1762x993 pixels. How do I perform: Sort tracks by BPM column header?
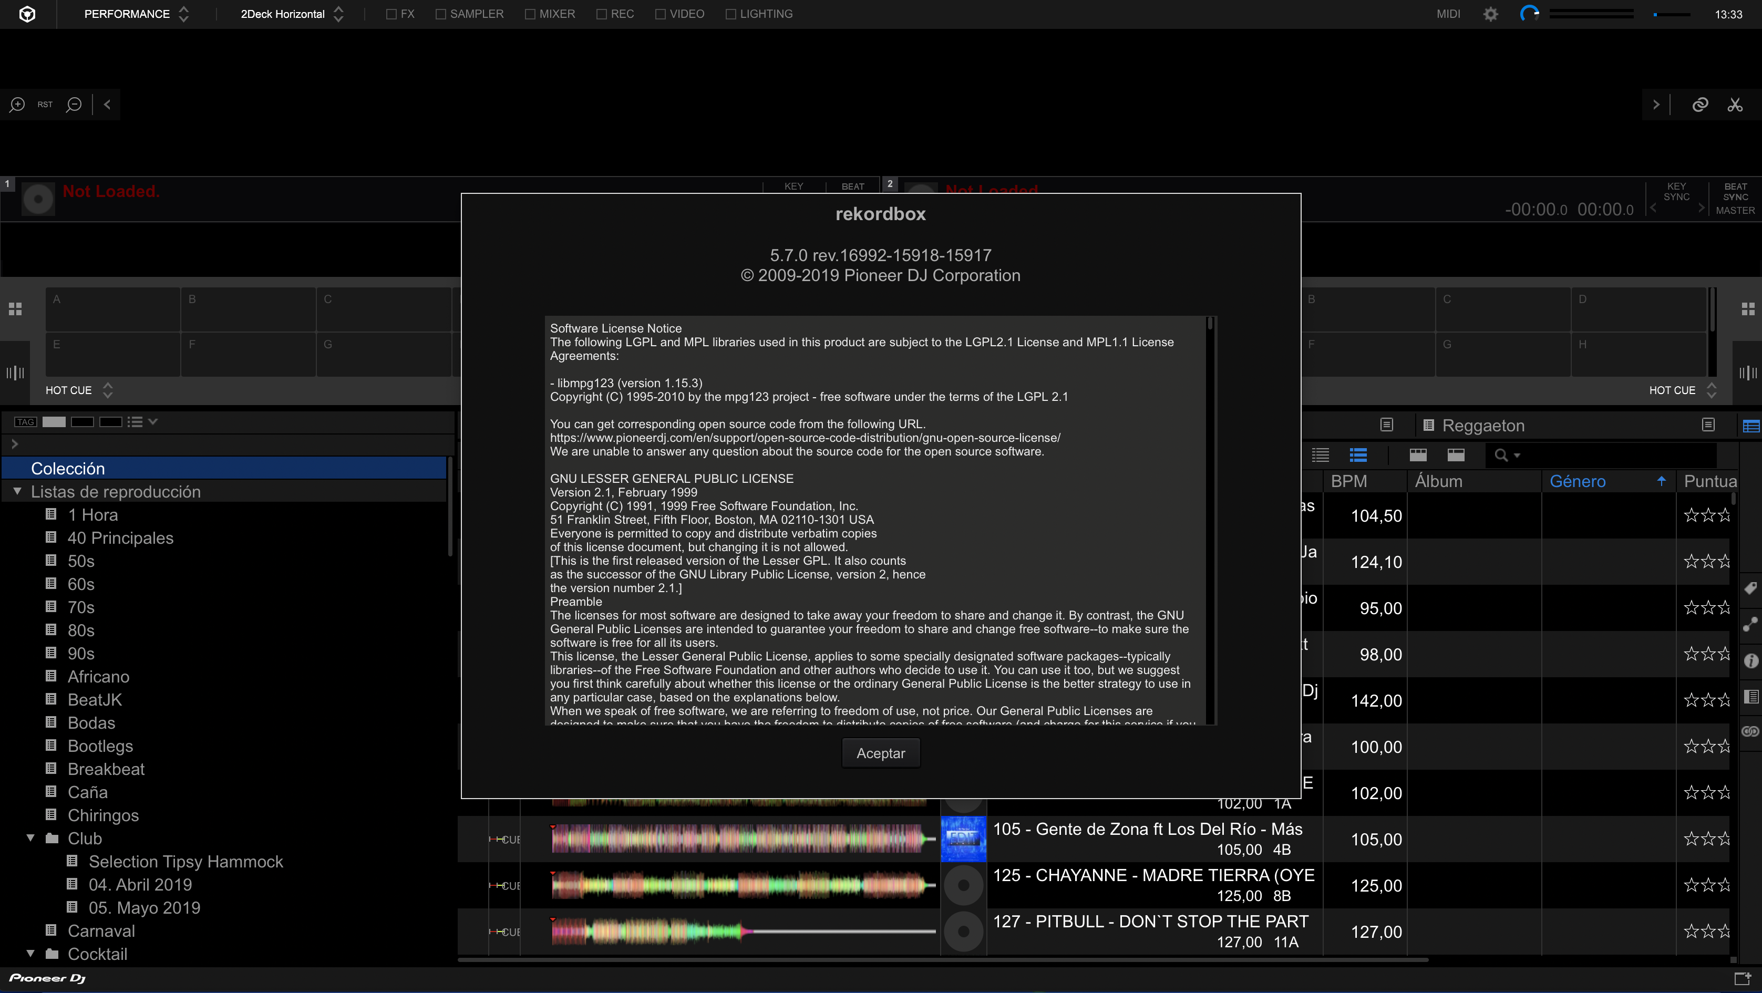(x=1364, y=481)
